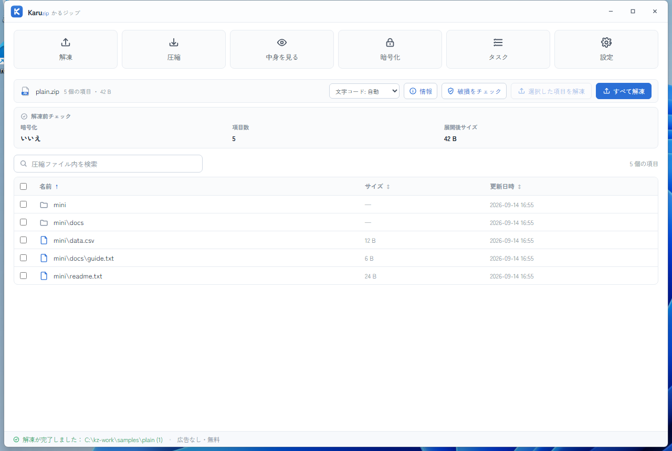Check the box for mini\docs

(x=23, y=222)
